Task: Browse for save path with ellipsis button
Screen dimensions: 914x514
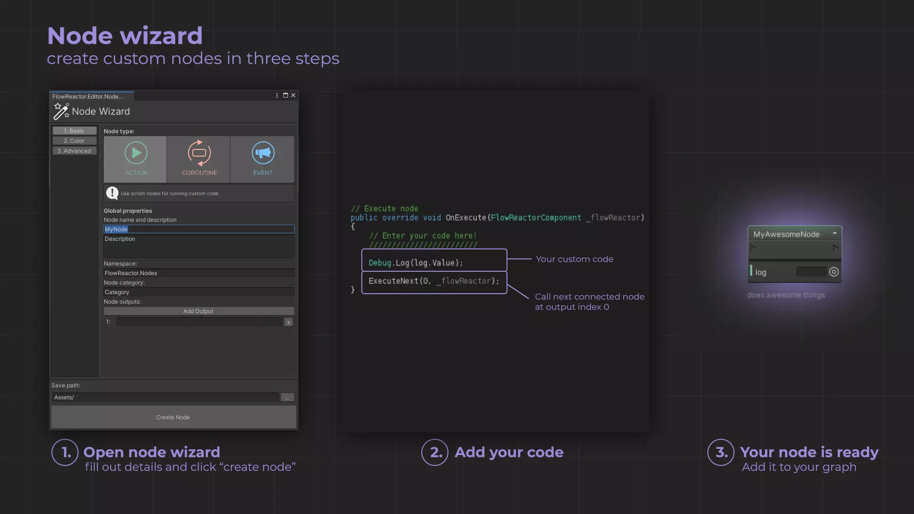Action: 287,397
